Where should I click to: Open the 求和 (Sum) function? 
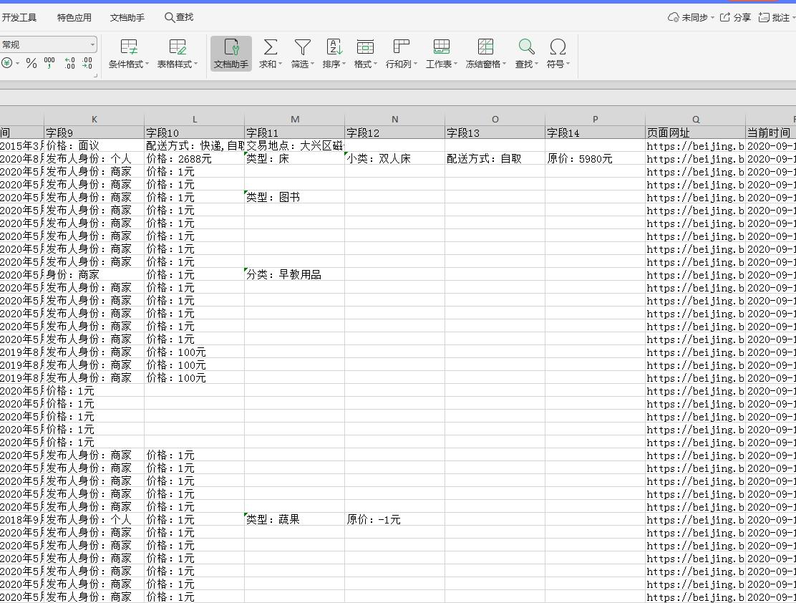click(270, 54)
